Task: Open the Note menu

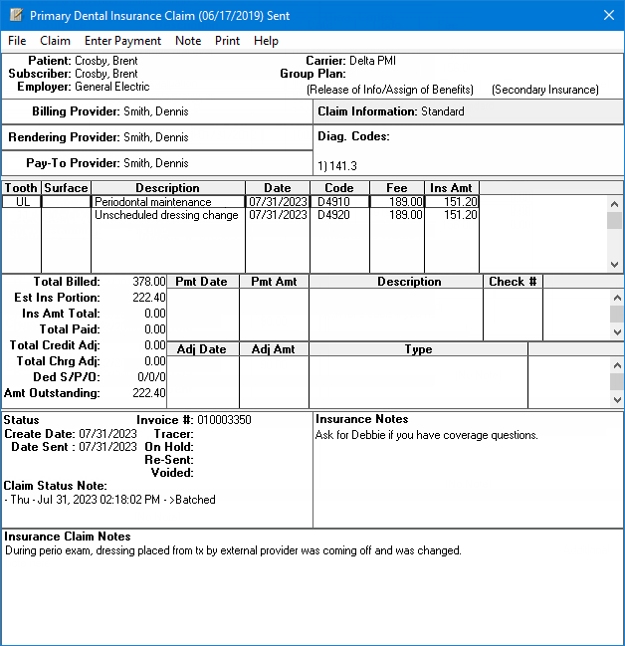Action: [187, 41]
